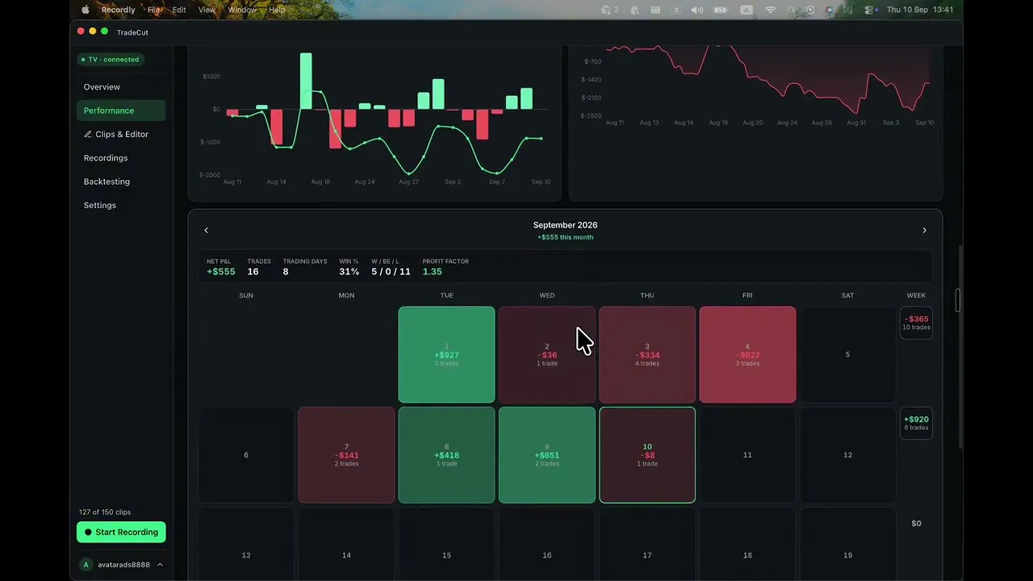Click the weekly summary showing +$920

[916, 423]
